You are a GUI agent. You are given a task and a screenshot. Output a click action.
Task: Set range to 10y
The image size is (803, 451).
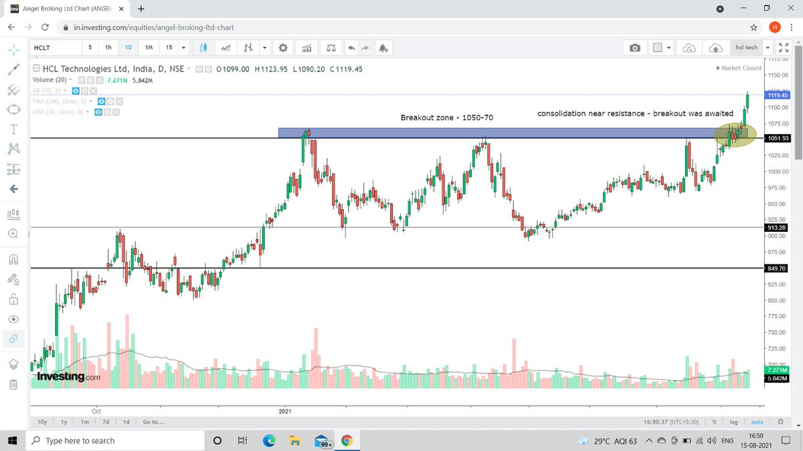click(x=43, y=422)
